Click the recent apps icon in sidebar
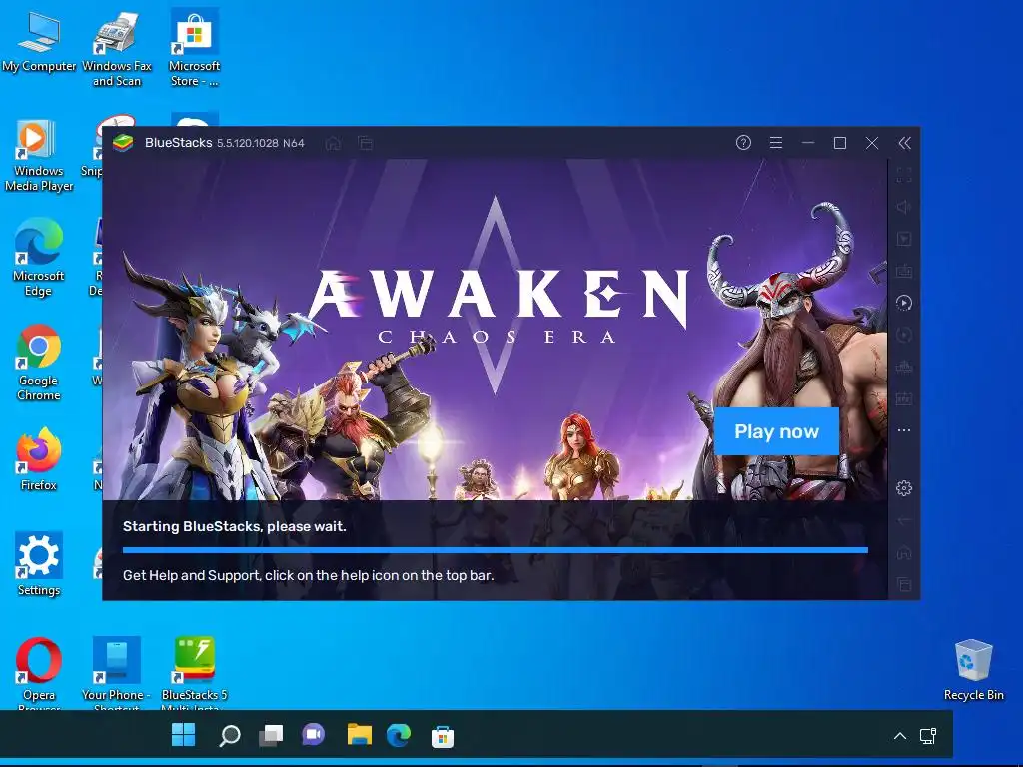 [904, 584]
